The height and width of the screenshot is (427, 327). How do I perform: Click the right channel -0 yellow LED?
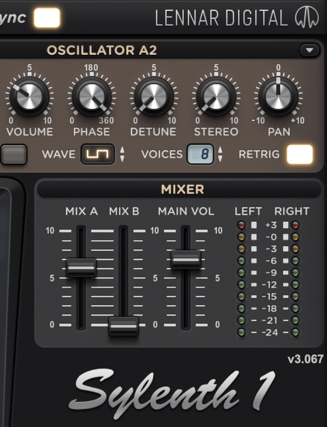pyautogui.click(x=295, y=237)
